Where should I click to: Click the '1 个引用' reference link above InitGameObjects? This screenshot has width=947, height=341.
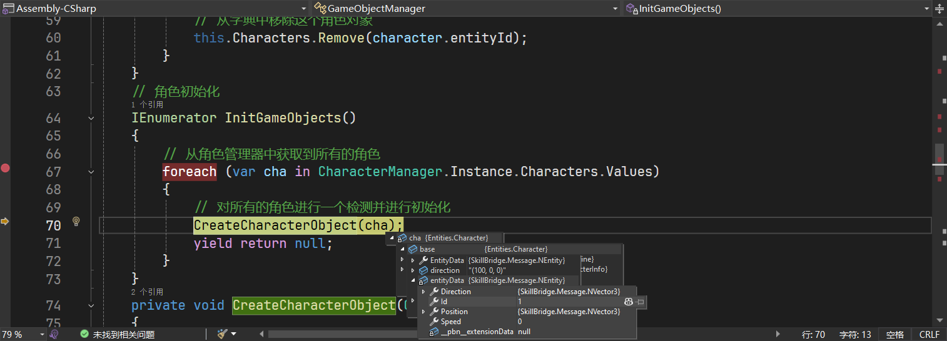[147, 105]
